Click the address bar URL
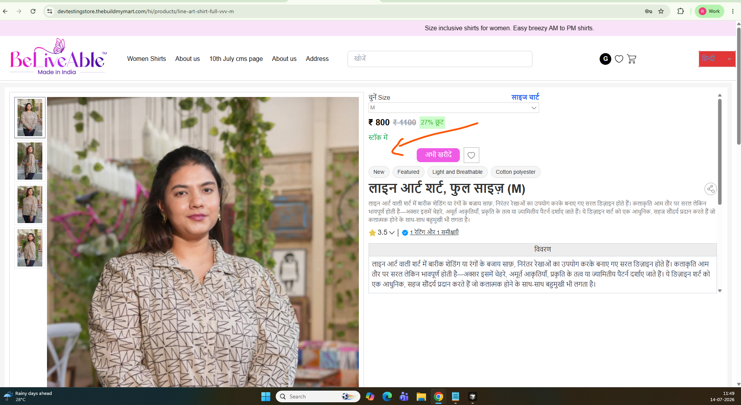 (146, 11)
